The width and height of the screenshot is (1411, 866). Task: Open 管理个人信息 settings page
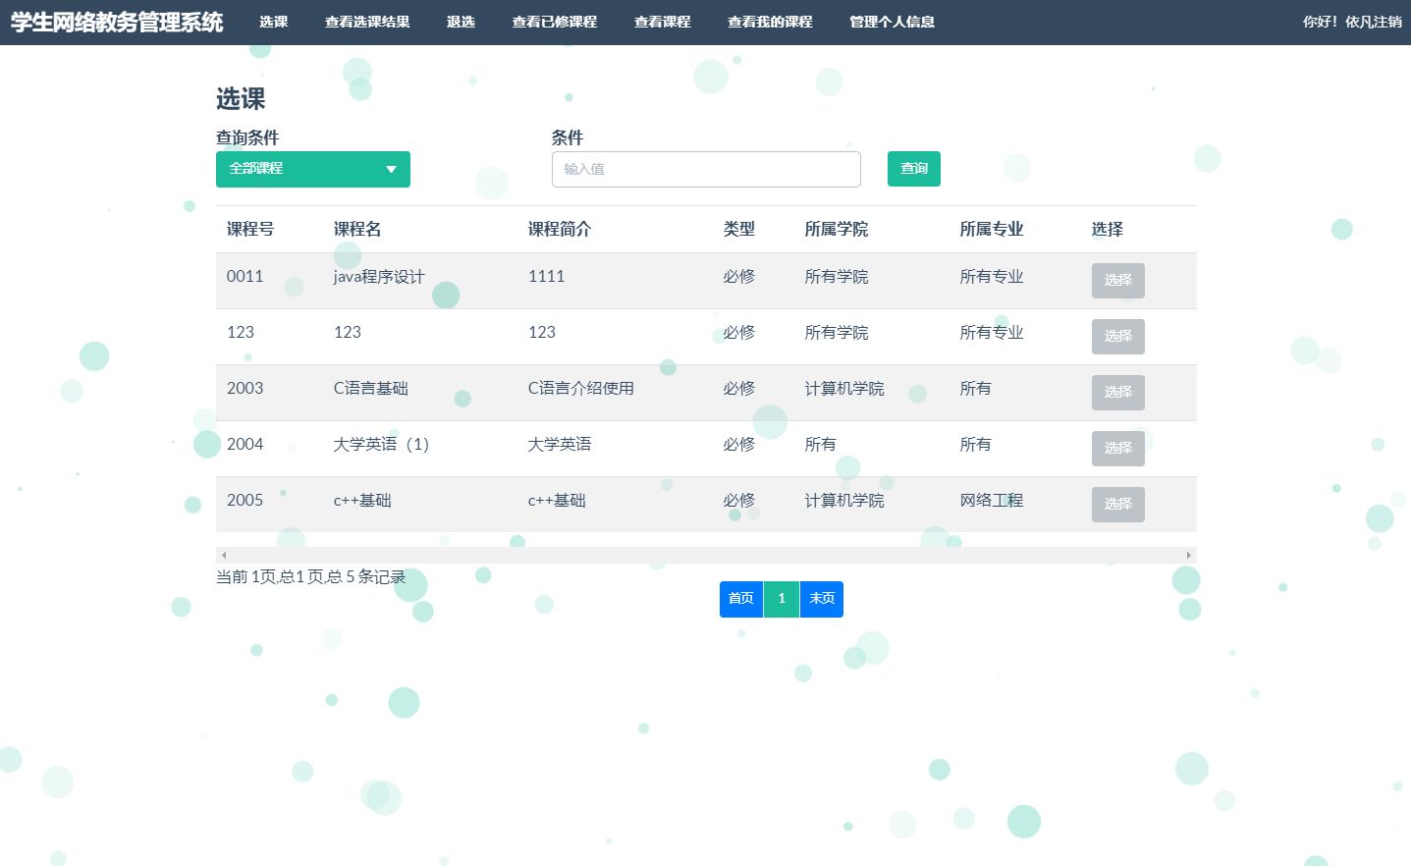[892, 21]
